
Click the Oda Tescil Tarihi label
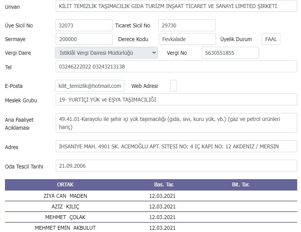[24, 167]
